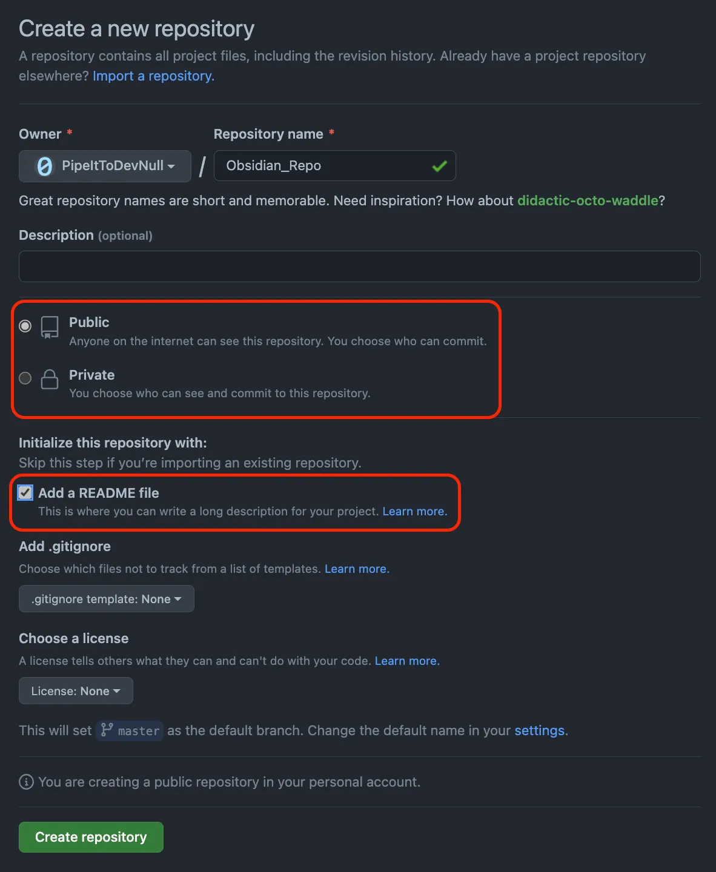Click the Create repository button

(90, 837)
